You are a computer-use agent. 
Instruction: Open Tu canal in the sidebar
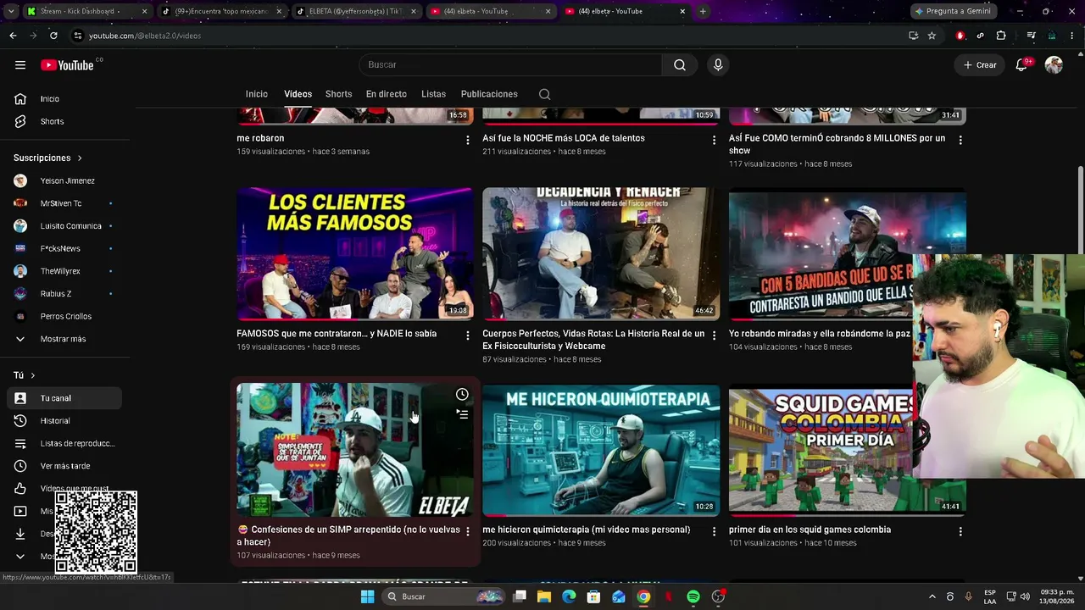(64, 398)
